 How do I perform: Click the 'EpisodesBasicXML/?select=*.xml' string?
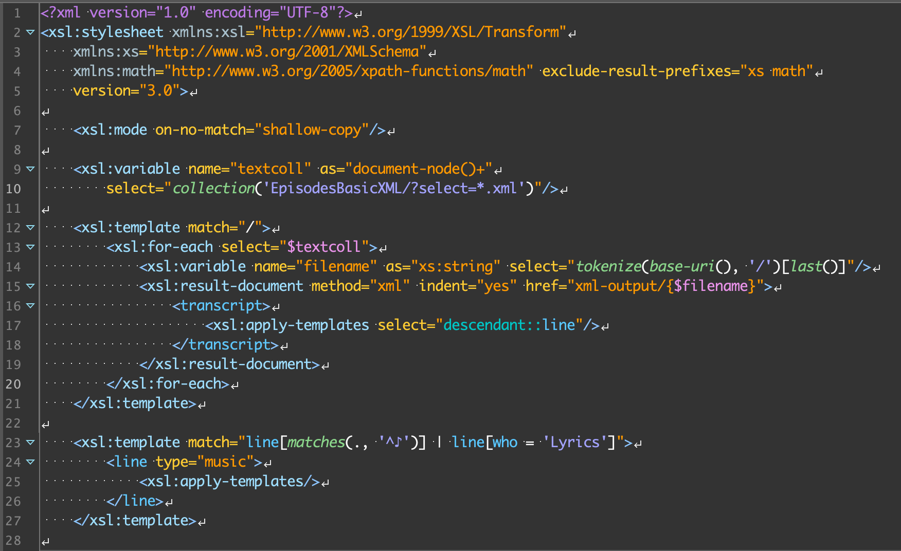(x=394, y=189)
